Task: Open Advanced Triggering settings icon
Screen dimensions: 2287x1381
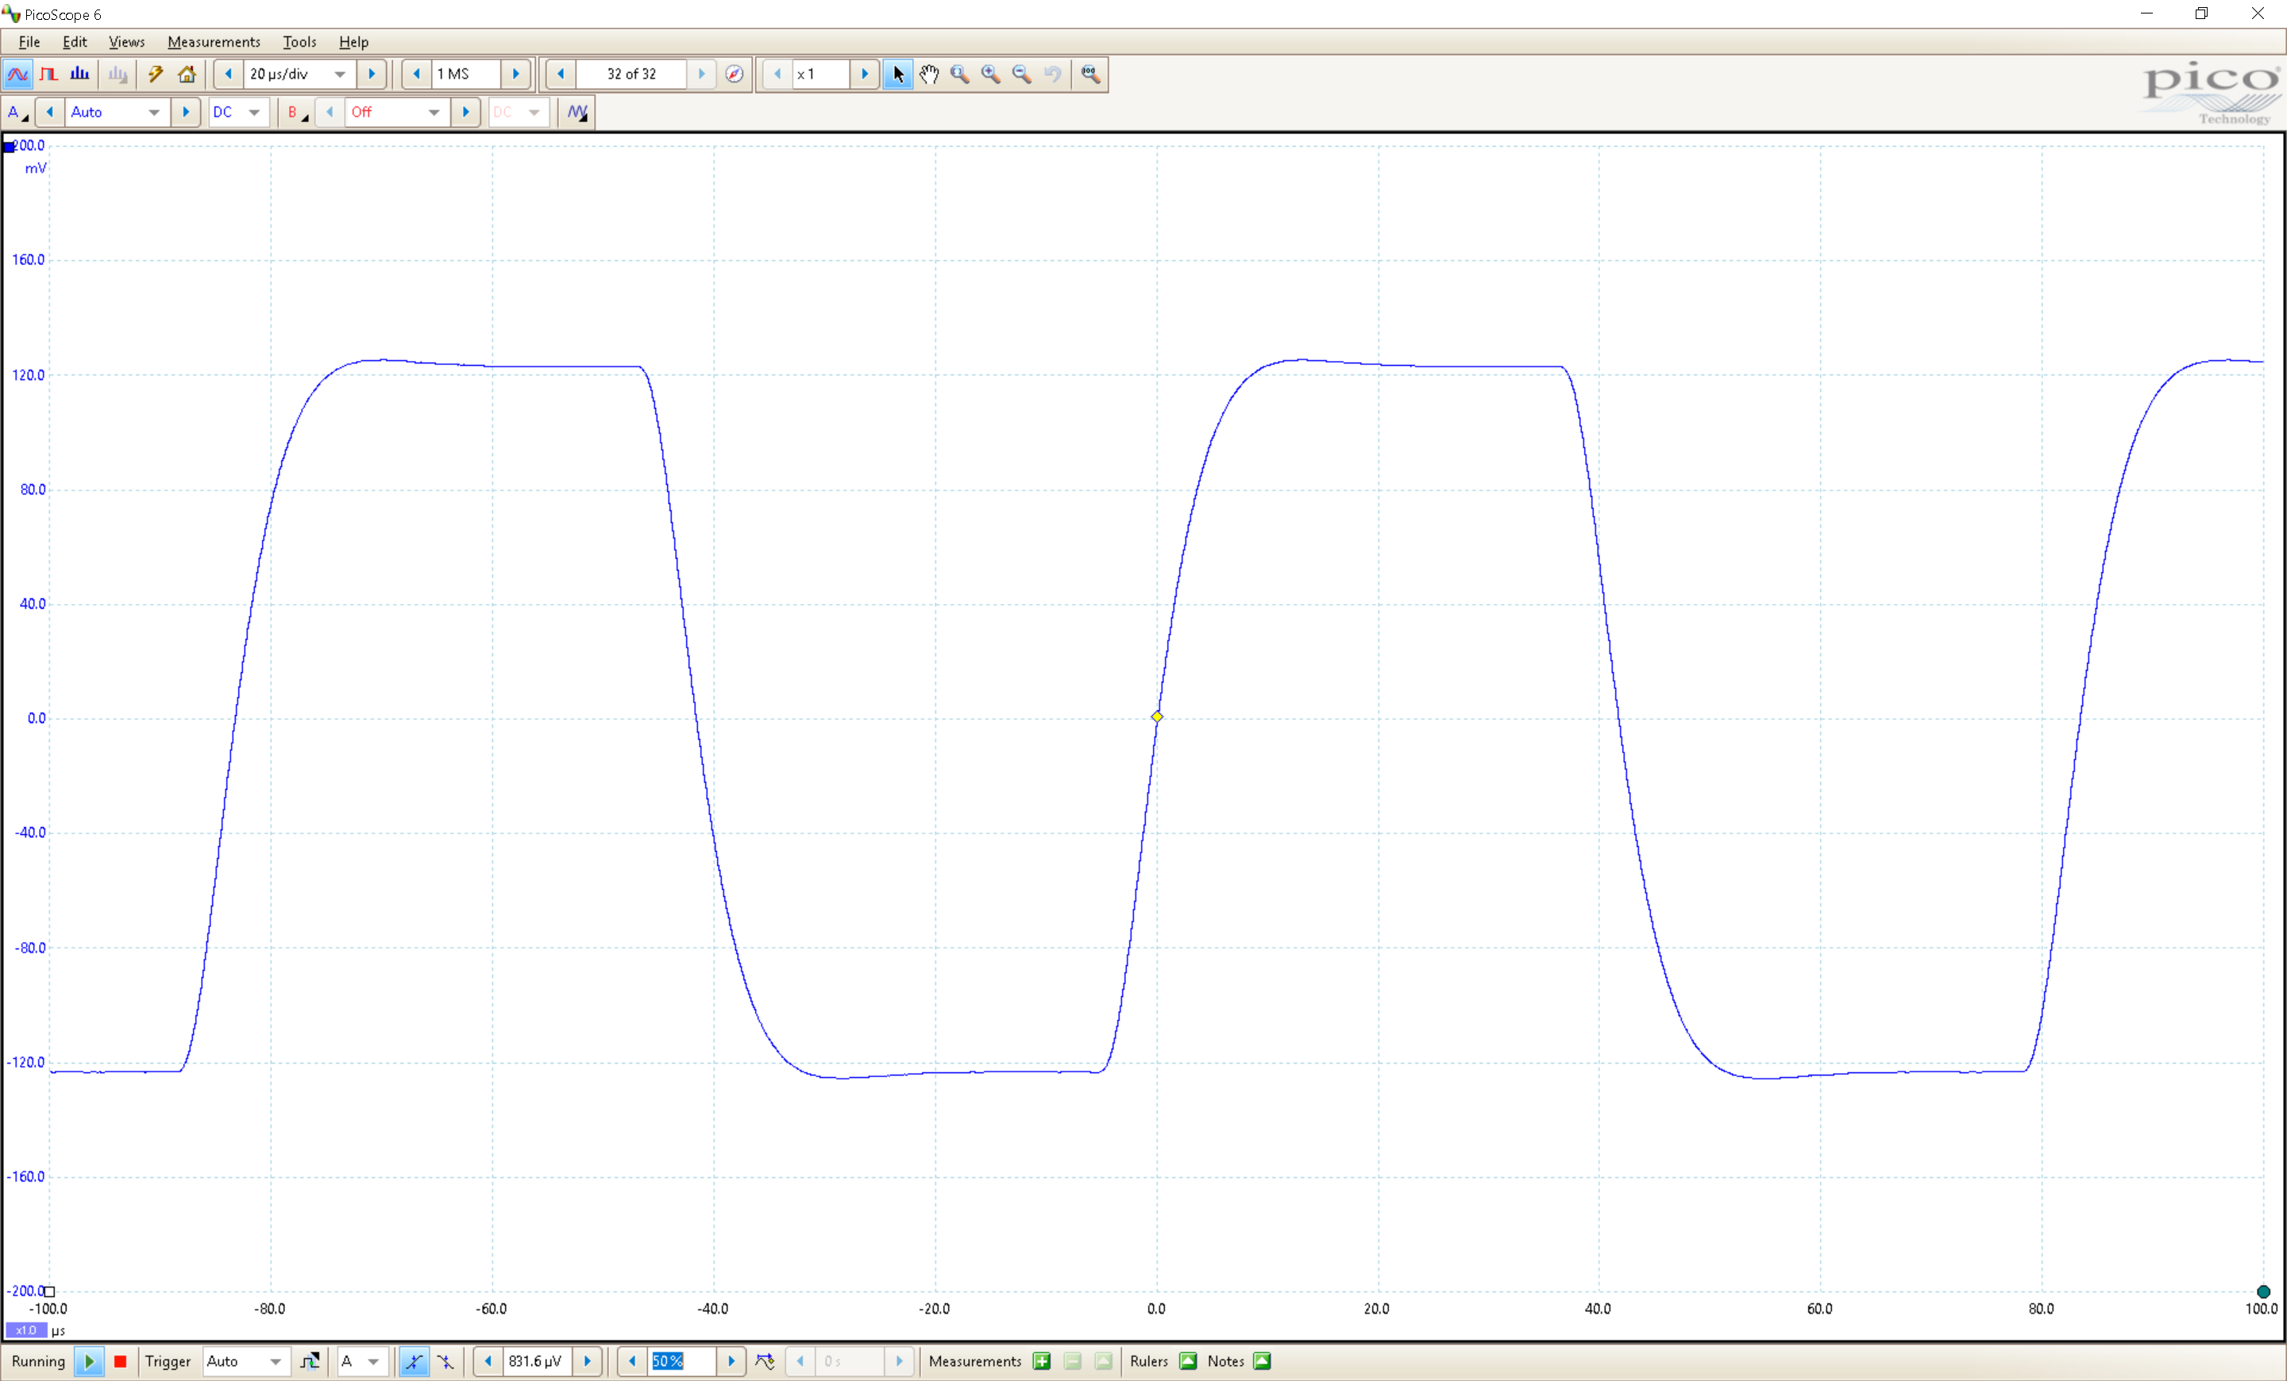Action: click(x=310, y=1360)
